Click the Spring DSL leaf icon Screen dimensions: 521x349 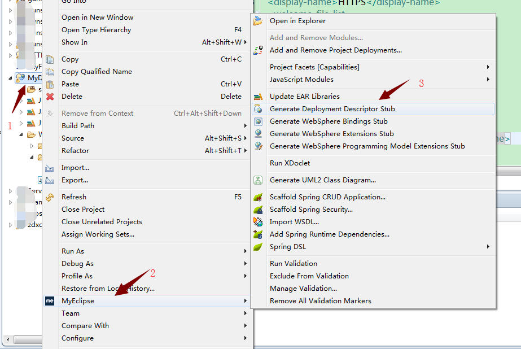tap(258, 247)
